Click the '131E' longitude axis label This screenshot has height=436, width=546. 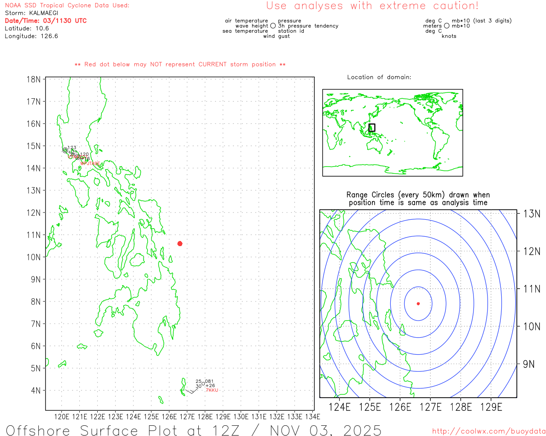258,416
